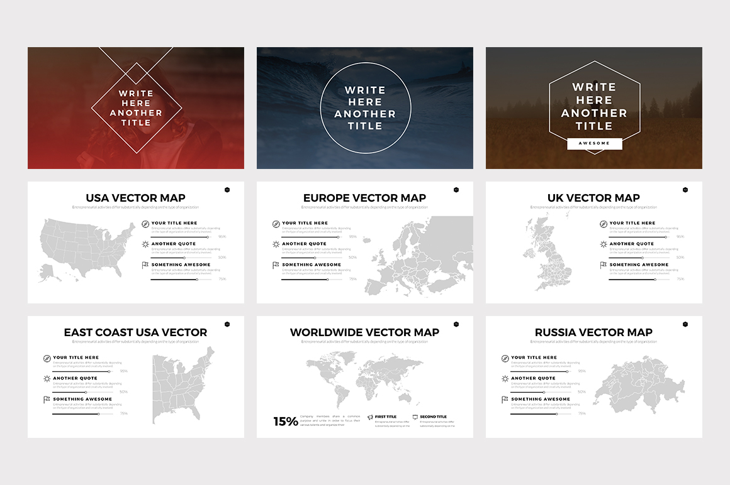Click the compass icon in UK Vector Map slide
Viewport: 730px width, 485px height.
coord(604,224)
